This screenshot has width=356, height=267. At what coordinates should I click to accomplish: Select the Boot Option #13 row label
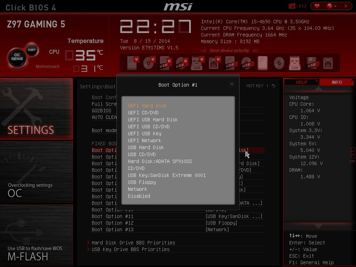click(x=112, y=229)
